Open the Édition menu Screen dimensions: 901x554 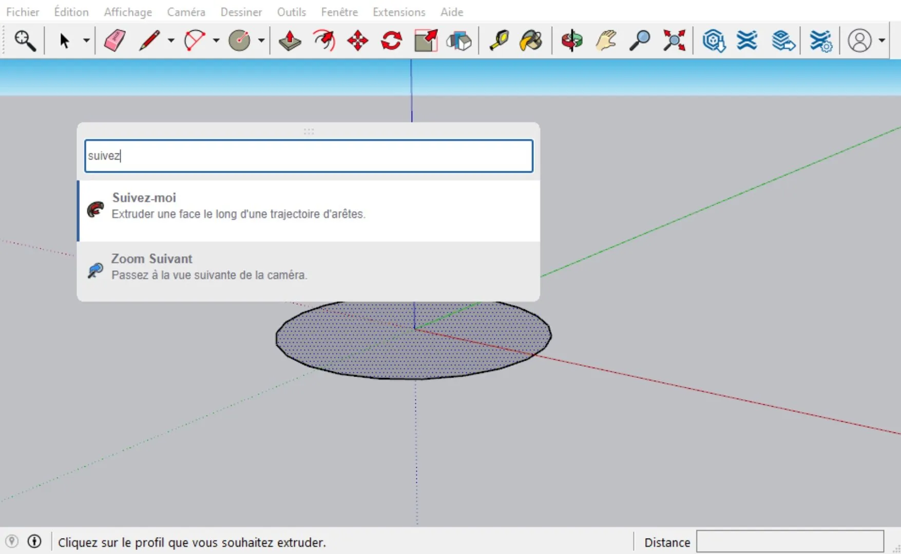point(71,12)
